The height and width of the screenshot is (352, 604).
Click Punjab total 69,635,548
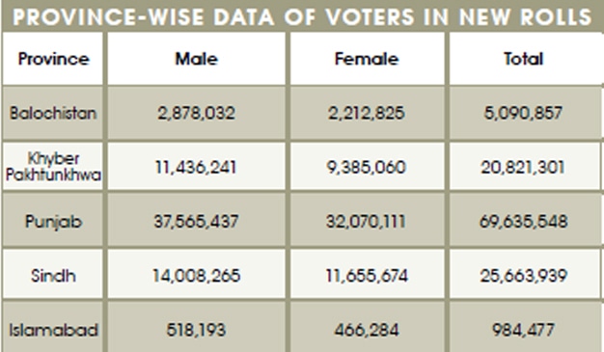click(x=523, y=222)
